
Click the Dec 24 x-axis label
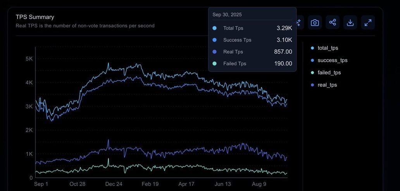[x=114, y=184]
